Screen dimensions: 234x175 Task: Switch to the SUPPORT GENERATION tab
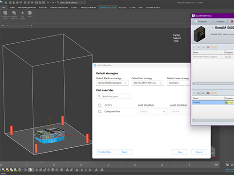pos(58,7)
